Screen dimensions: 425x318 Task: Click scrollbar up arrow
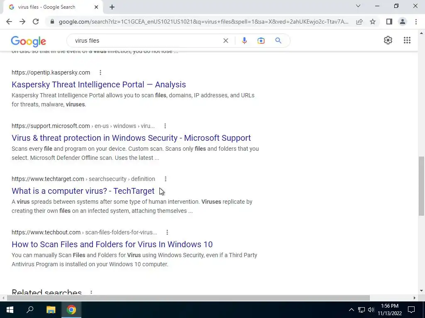tap(422, 34)
